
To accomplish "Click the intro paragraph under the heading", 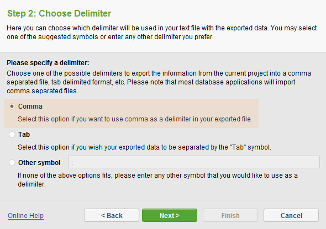I will click(161, 33).
